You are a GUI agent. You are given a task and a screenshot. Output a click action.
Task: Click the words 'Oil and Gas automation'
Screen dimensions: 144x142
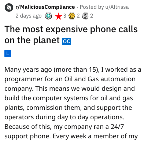click(100, 79)
